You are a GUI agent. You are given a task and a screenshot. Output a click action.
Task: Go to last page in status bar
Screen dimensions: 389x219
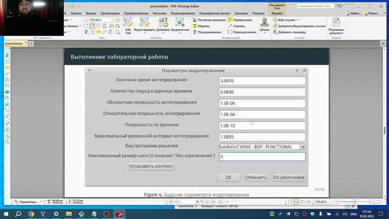(213, 202)
